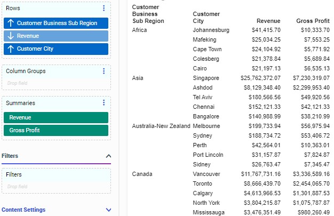This screenshot has width=334, height=216.
Task: Open the Column Groups kebab menu
Action: click(104, 71)
